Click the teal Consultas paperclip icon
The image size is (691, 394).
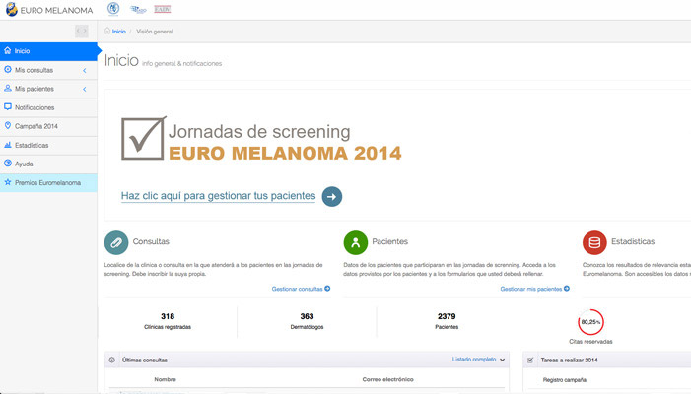tap(116, 242)
